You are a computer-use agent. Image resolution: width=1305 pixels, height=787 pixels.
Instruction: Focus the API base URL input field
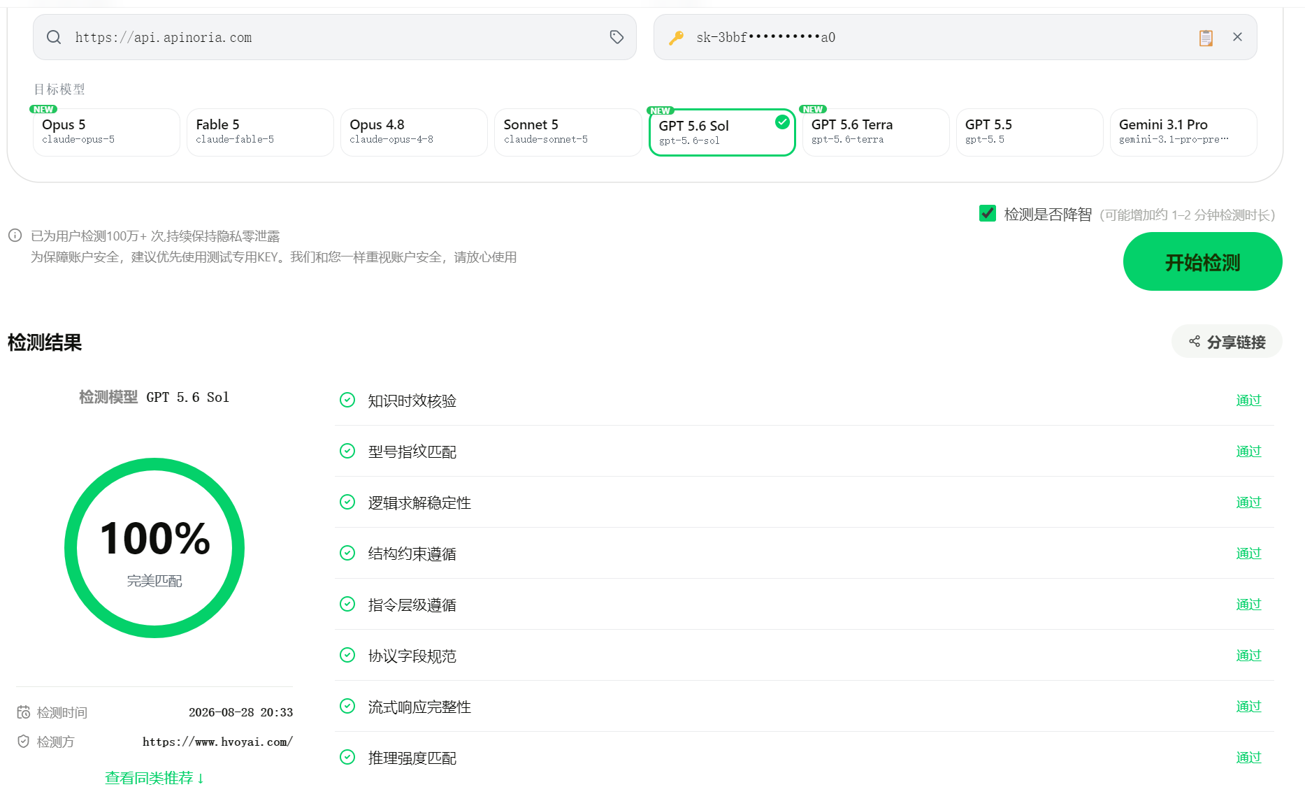click(x=335, y=37)
